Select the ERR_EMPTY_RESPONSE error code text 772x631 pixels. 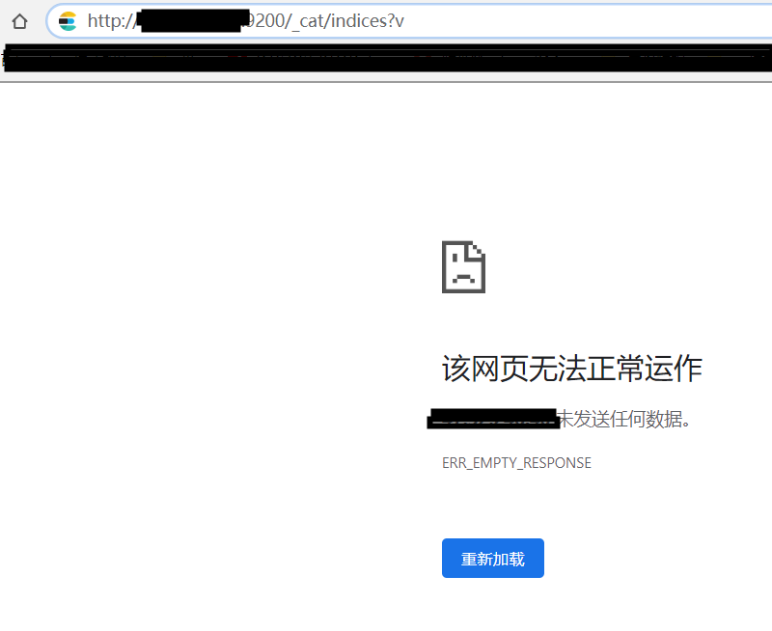(x=516, y=463)
